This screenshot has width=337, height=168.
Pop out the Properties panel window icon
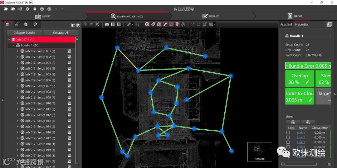click(x=330, y=24)
